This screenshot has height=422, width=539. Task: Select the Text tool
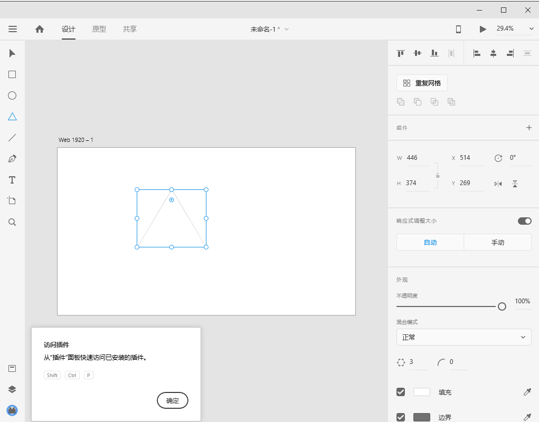(x=12, y=180)
